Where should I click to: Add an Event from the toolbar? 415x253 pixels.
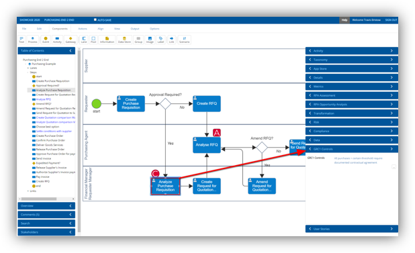point(46,40)
